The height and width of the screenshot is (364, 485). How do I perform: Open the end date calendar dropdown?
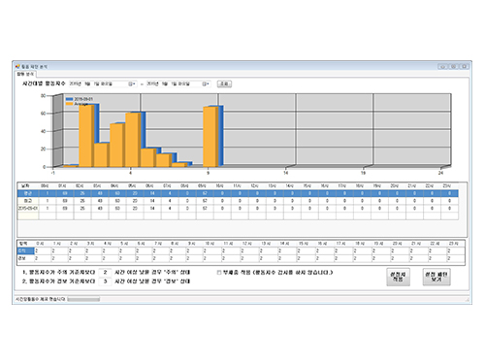pyautogui.click(x=206, y=83)
